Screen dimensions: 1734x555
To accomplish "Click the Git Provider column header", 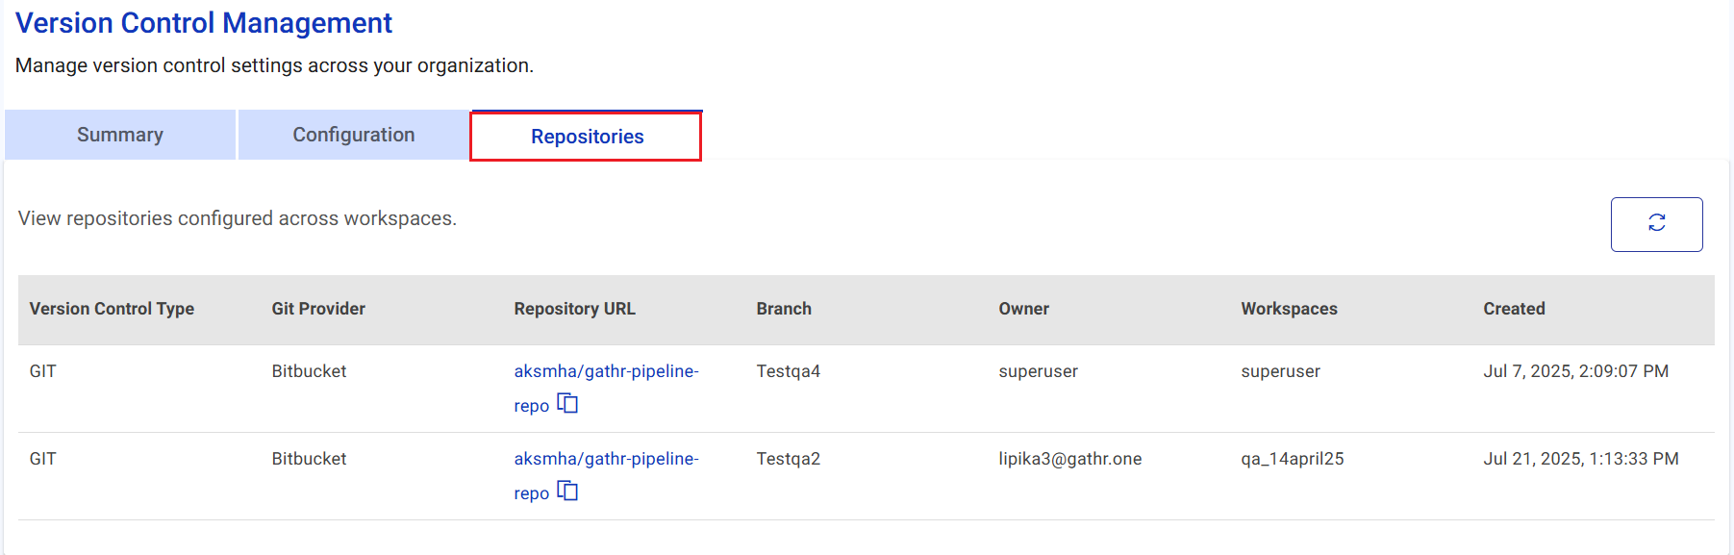I will pyautogui.click(x=318, y=309).
